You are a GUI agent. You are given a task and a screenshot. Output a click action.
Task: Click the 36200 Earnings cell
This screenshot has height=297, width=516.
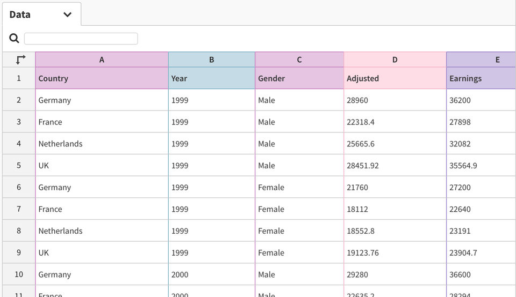click(x=481, y=100)
